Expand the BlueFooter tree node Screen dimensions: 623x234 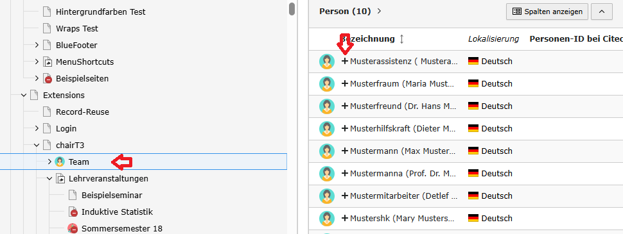tap(37, 46)
